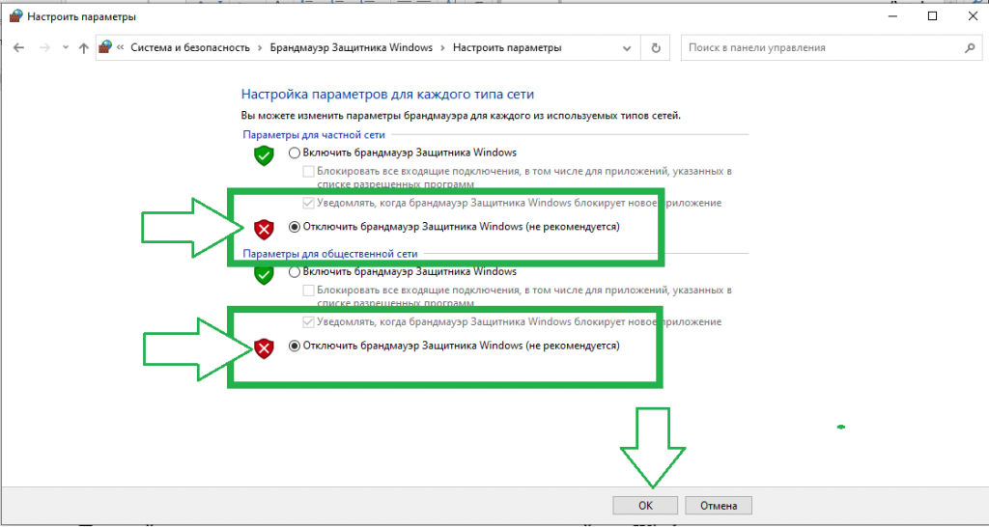Click the Back navigation arrow

(19, 47)
